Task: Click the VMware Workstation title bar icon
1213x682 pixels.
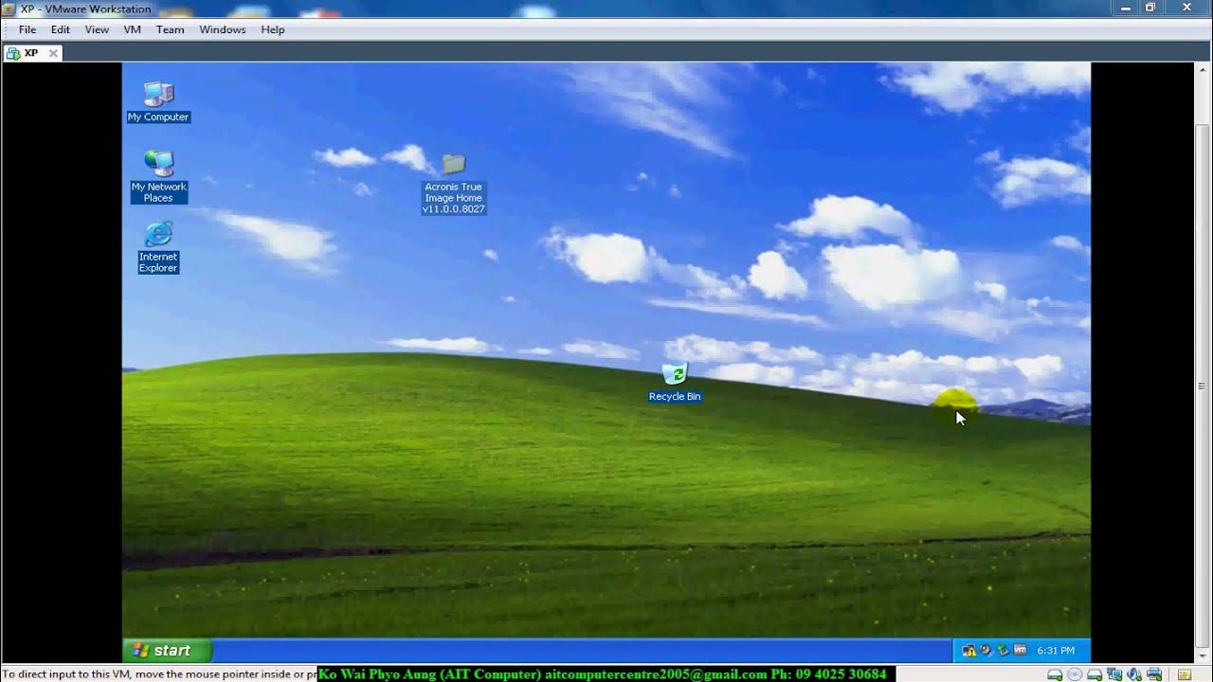Action: click(x=9, y=9)
